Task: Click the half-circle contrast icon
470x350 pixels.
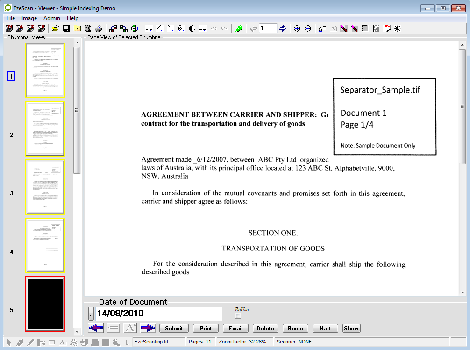Action: pyautogui.click(x=192, y=29)
